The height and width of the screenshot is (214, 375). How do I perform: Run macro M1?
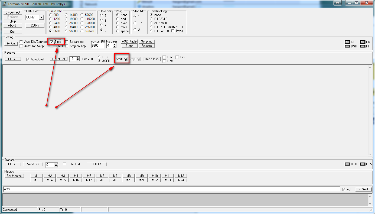point(36,176)
